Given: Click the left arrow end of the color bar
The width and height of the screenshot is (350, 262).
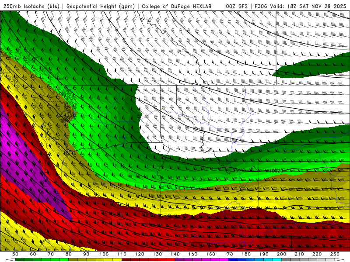Looking at the screenshot, I should click(x=10, y=259).
